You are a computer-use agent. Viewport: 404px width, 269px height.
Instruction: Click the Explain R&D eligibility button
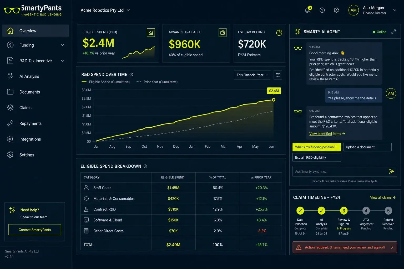[317, 157]
